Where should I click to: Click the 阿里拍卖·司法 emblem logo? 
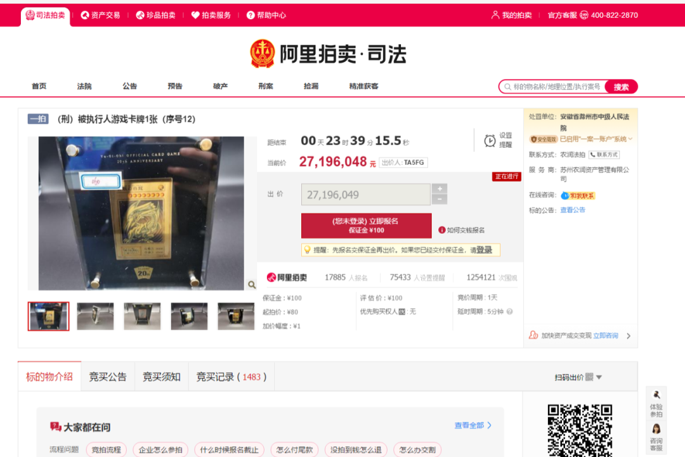tap(262, 54)
